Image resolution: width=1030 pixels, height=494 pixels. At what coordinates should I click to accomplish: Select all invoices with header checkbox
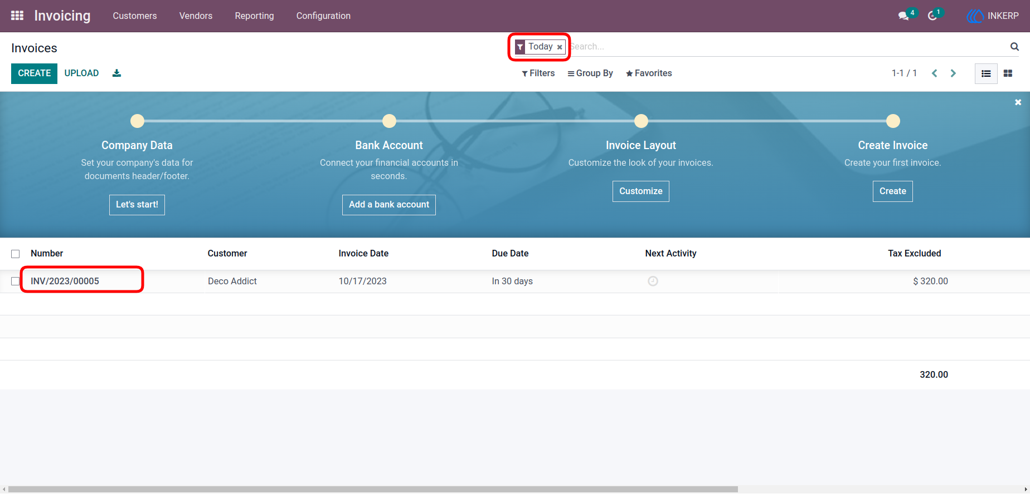coord(16,254)
